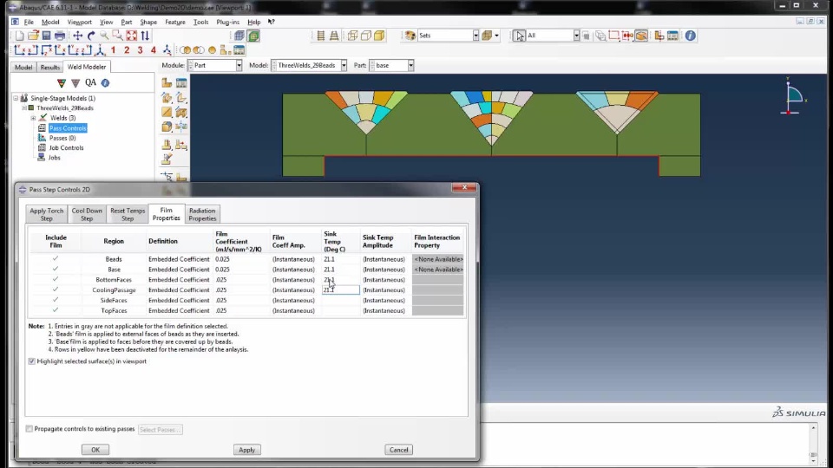Image resolution: width=833 pixels, height=468 pixels.
Task: Select Job Controls in the weld tree
Action: click(66, 147)
